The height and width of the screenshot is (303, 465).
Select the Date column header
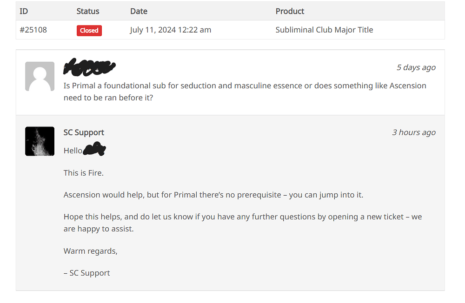[139, 11]
